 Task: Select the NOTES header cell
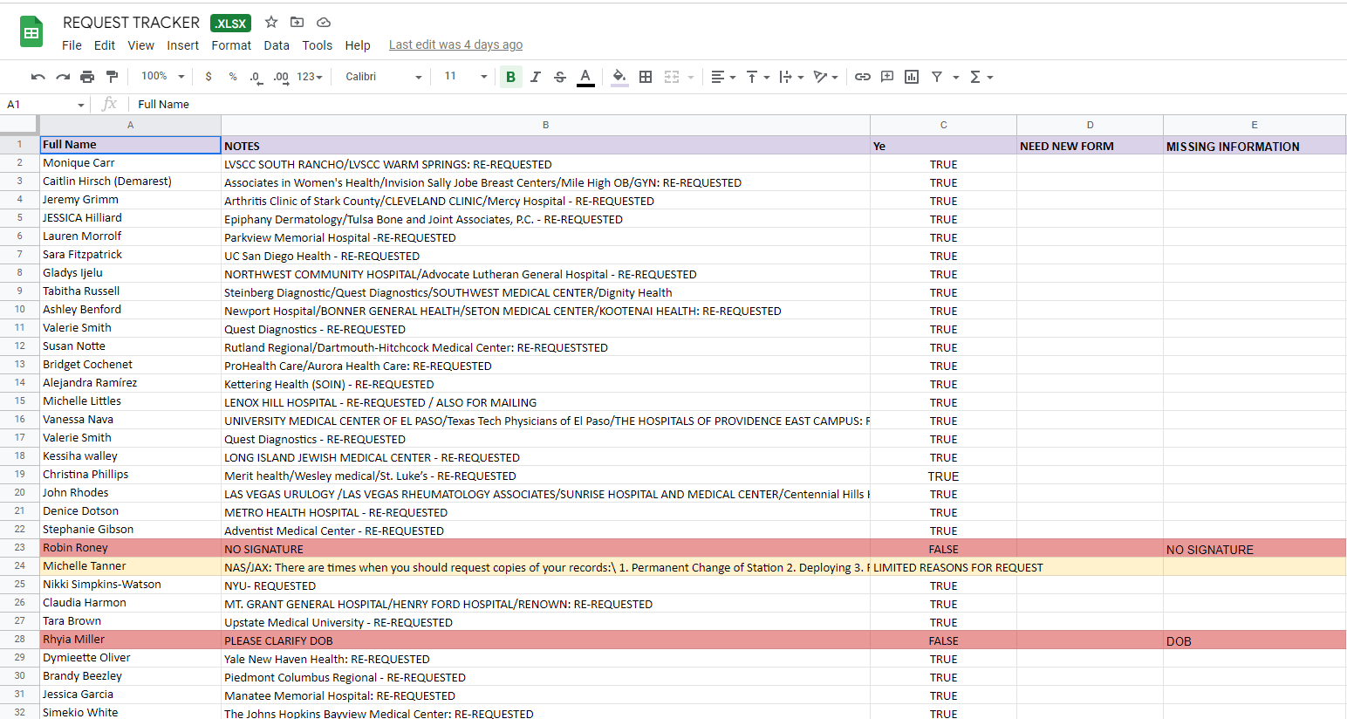tap(545, 146)
